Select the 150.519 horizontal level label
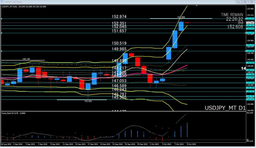256x148 pixels. tap(119, 43)
